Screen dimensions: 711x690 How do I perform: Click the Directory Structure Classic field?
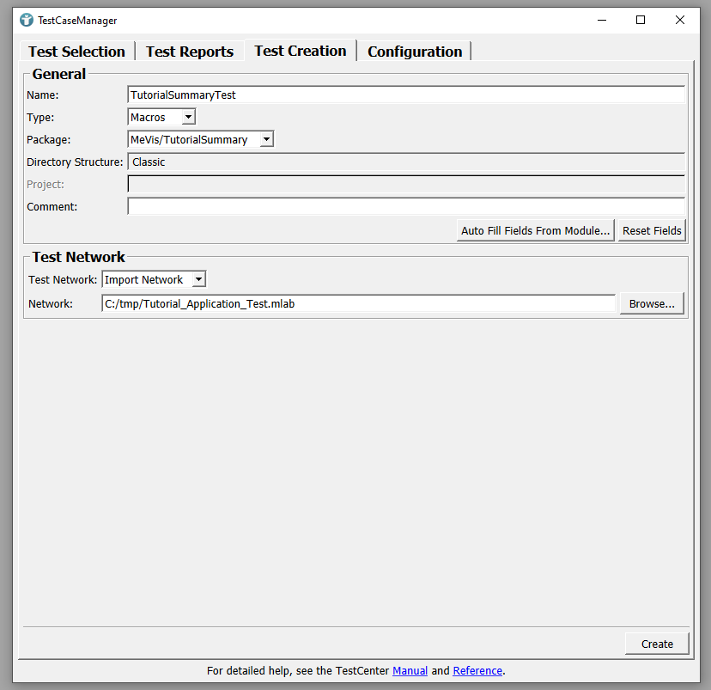click(x=405, y=162)
